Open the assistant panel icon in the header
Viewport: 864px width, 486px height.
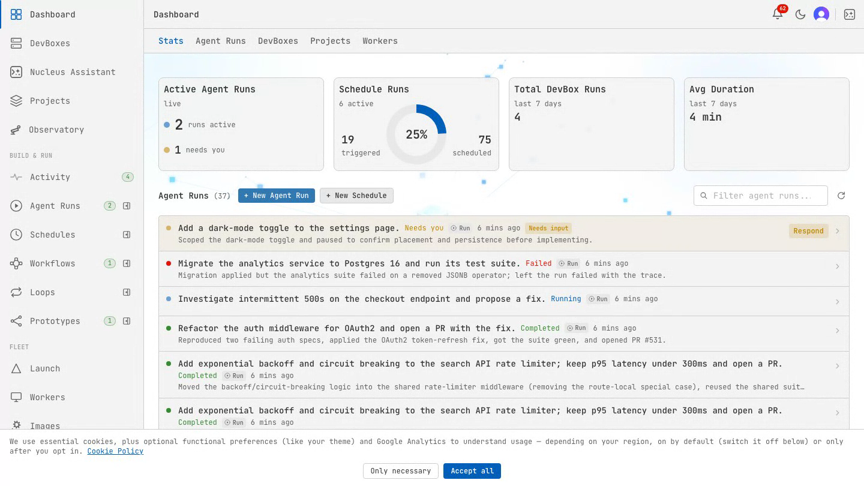click(x=850, y=14)
